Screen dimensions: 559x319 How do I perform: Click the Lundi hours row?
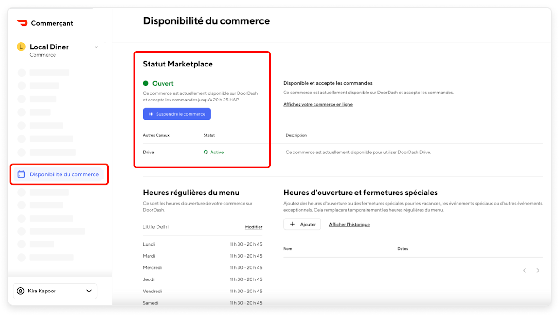tap(203, 244)
